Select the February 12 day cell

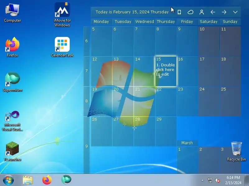101,71
